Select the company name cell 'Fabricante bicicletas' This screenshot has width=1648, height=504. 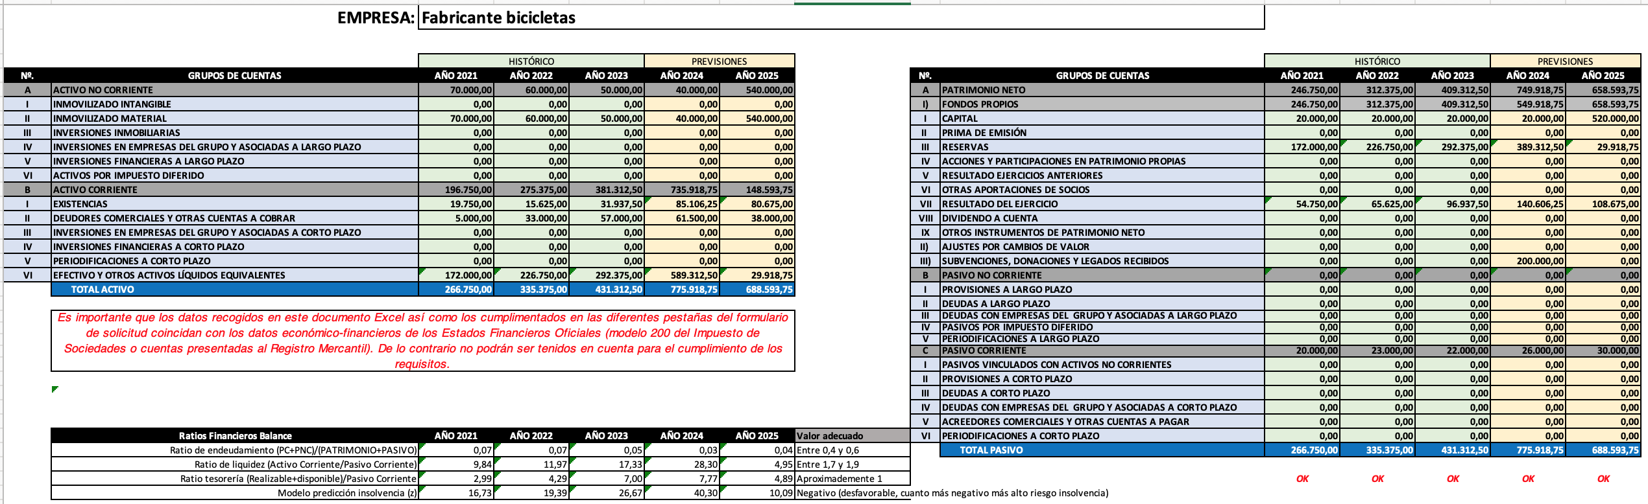(841, 17)
